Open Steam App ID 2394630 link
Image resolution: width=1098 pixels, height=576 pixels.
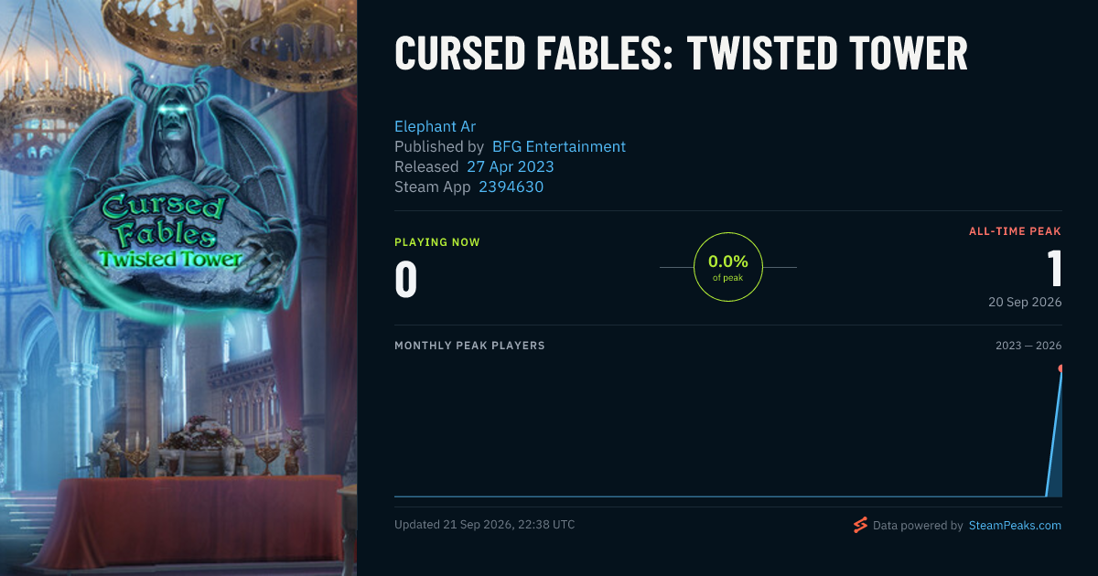[511, 187]
